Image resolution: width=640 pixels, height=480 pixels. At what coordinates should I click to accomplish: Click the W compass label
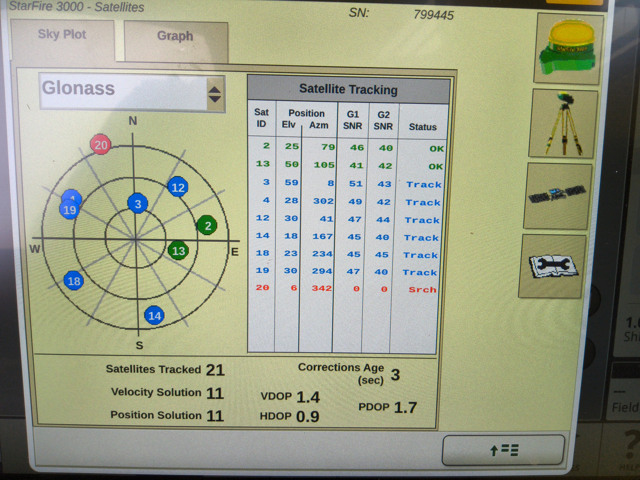tap(35, 249)
